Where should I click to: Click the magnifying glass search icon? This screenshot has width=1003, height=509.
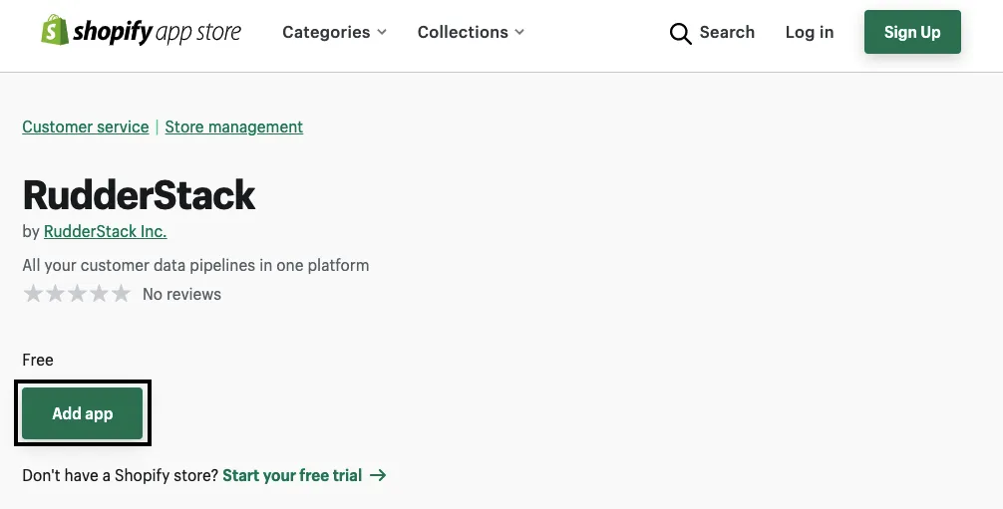680,34
